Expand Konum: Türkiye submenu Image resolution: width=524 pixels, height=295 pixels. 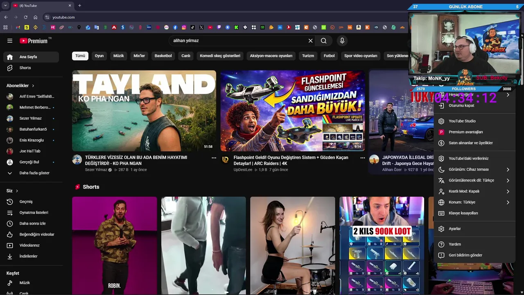pyautogui.click(x=474, y=202)
